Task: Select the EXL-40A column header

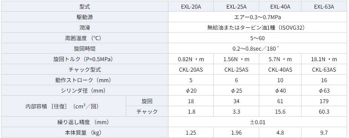Action: coord(280,7)
